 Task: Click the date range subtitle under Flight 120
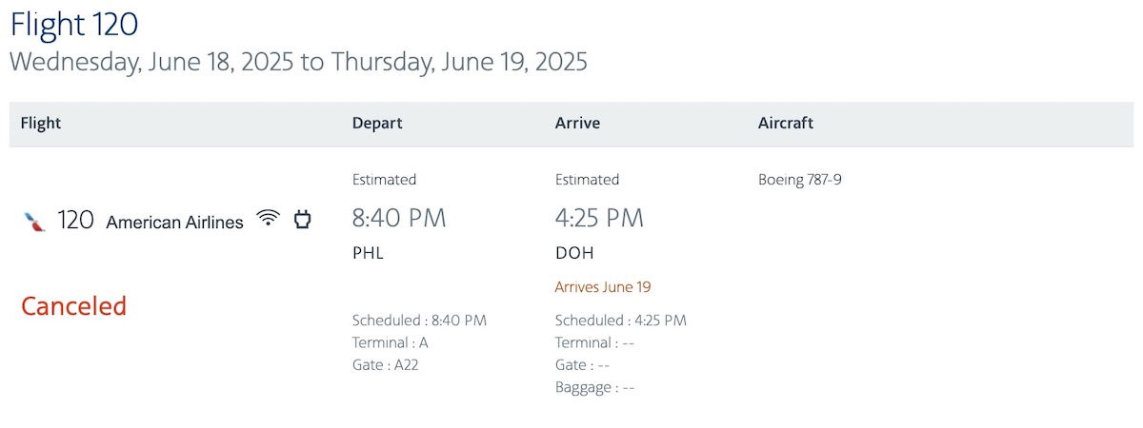click(x=299, y=63)
